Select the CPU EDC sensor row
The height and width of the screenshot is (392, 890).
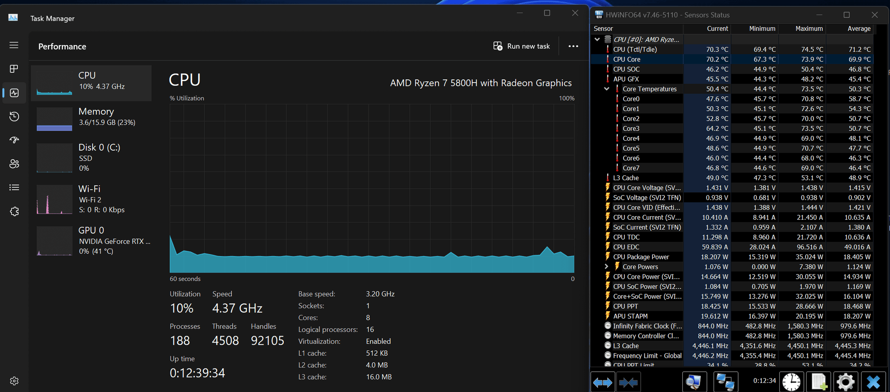(x=733, y=247)
